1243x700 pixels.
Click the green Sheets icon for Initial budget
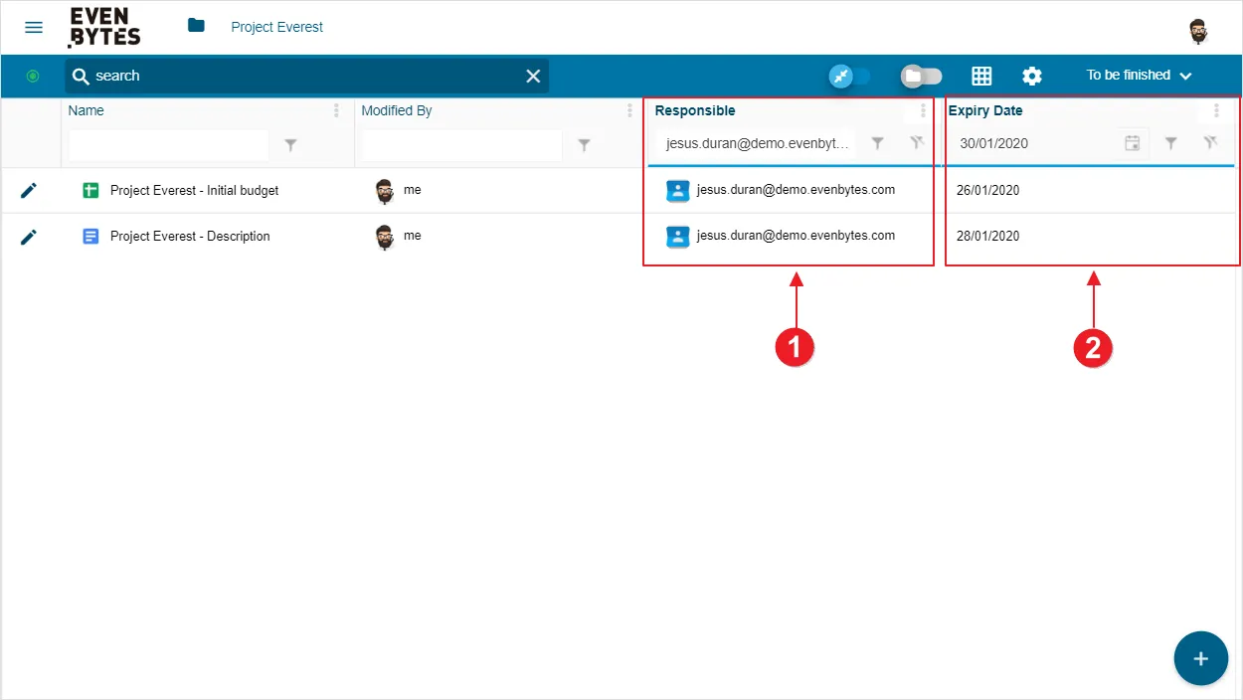tap(90, 190)
